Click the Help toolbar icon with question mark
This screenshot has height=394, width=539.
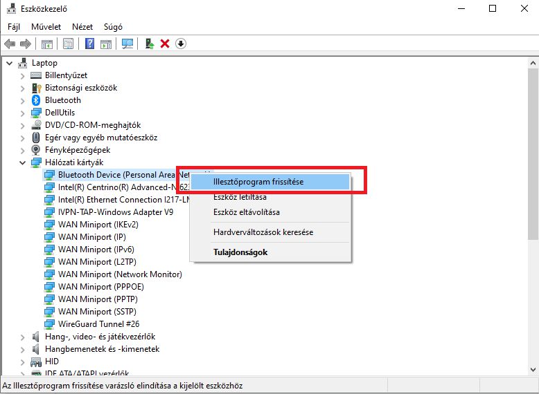89,44
